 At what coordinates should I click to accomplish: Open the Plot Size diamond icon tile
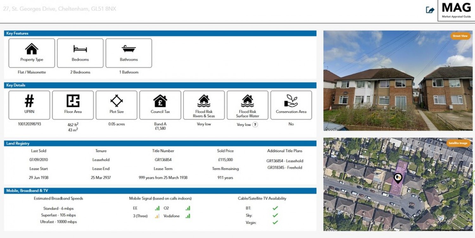(x=117, y=105)
